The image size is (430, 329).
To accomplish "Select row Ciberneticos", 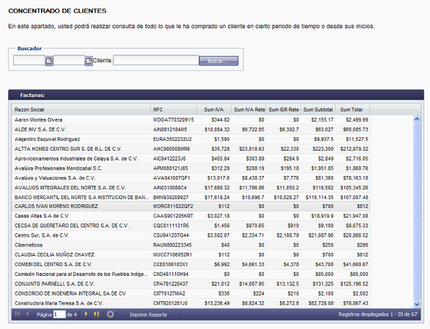I will pos(191,245).
